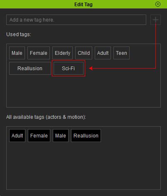This screenshot has width=167, height=196.
Task: Select the Male tag in Used tags
Action: (x=17, y=53)
